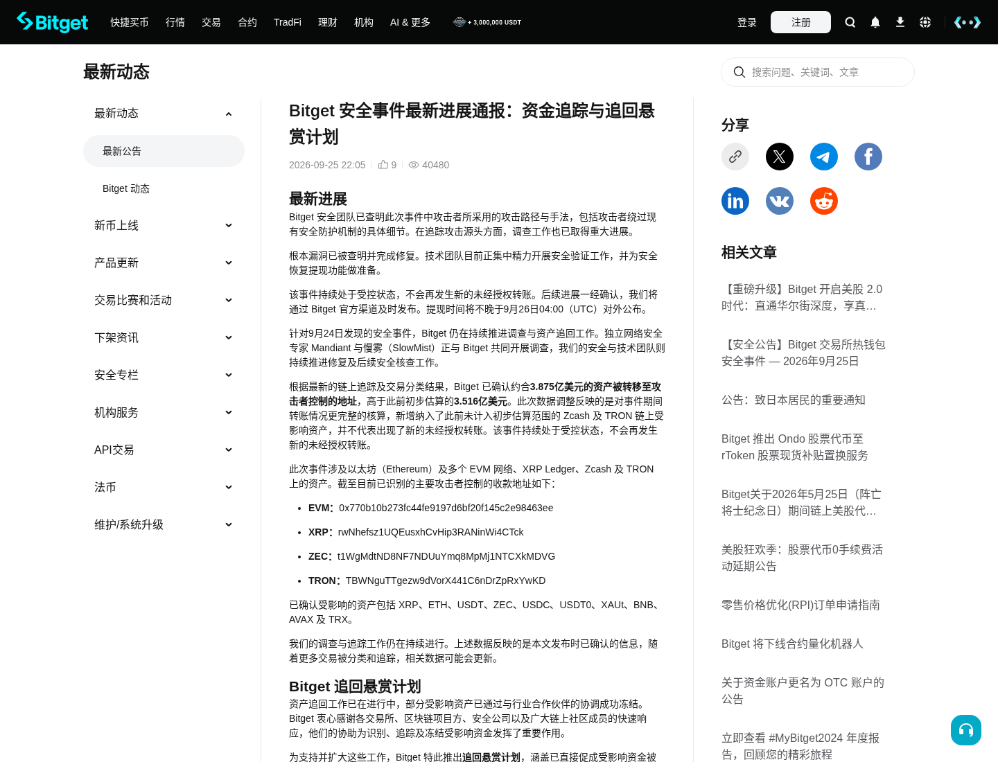Click the Bitget logo
Image resolution: width=998 pixels, height=762 pixels.
pyautogui.click(x=53, y=22)
